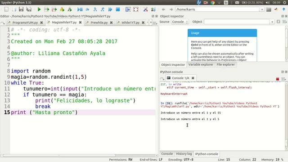Open Preferences with the tools icon
The image size is (288, 162).
tap(145, 9)
